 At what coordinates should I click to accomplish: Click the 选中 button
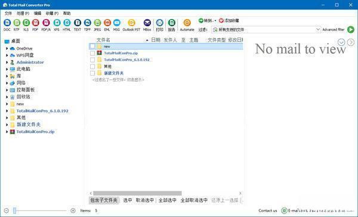point(128,200)
